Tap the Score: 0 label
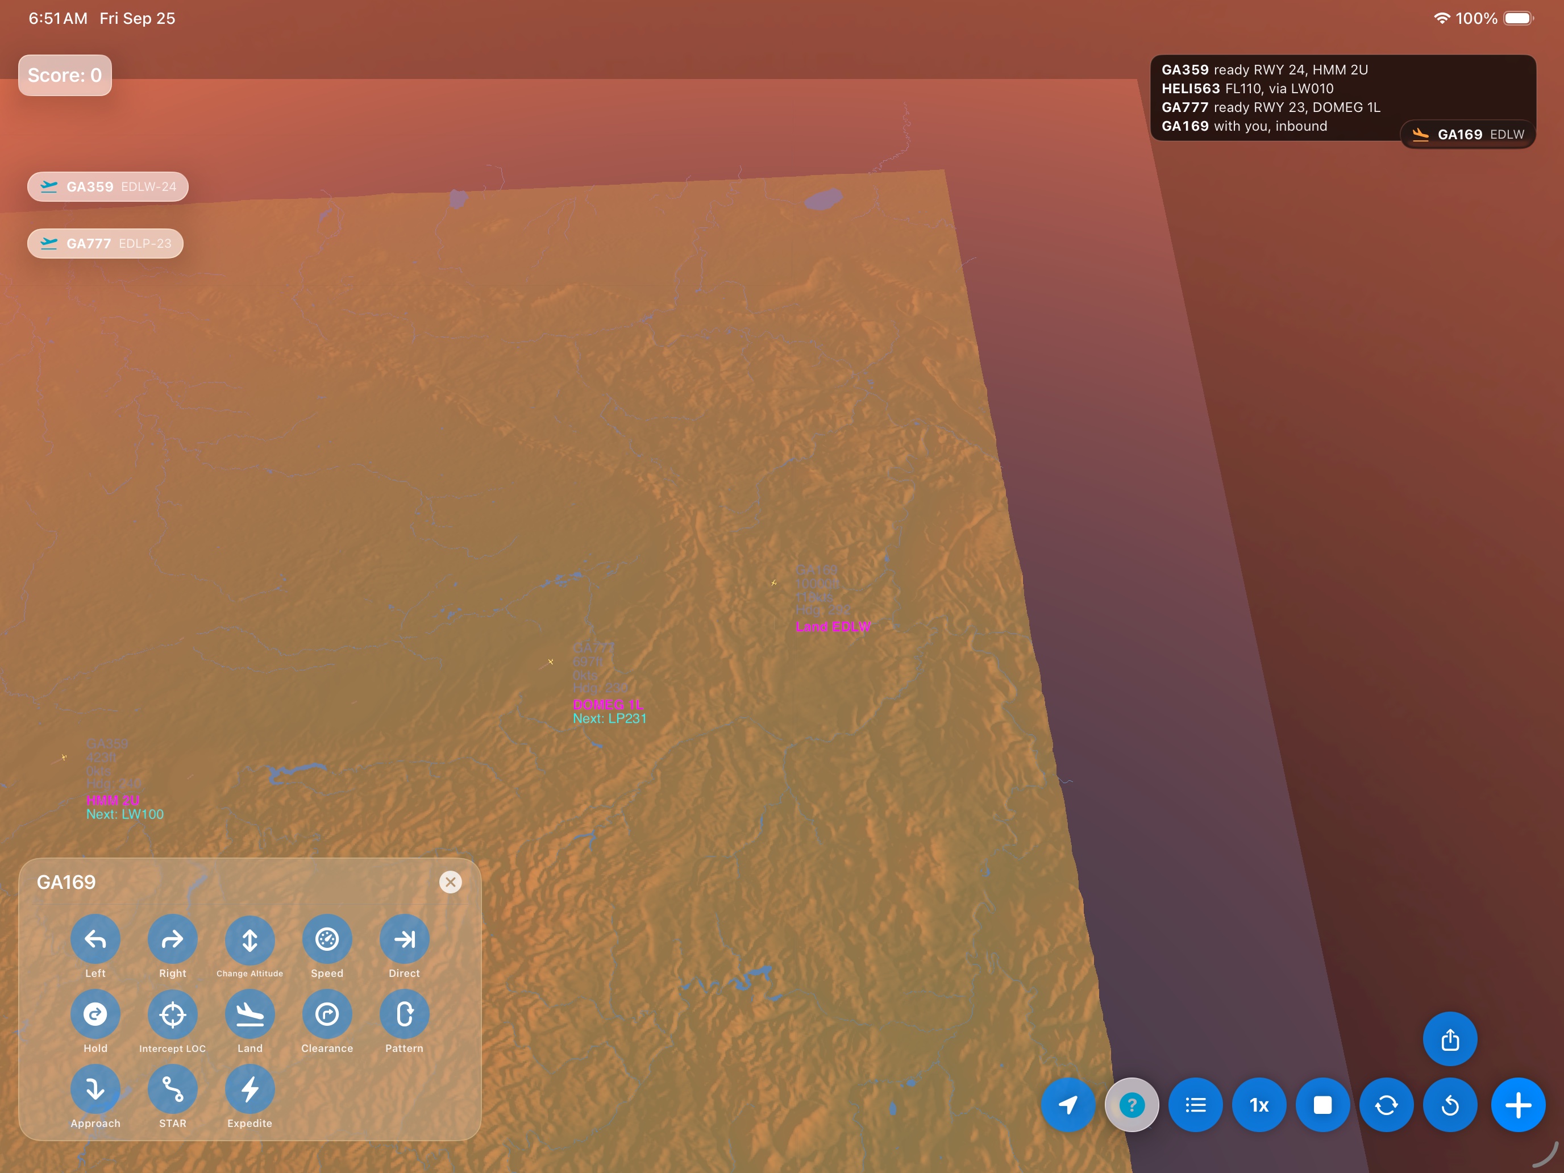Viewport: 1564px width, 1173px height. [65, 75]
